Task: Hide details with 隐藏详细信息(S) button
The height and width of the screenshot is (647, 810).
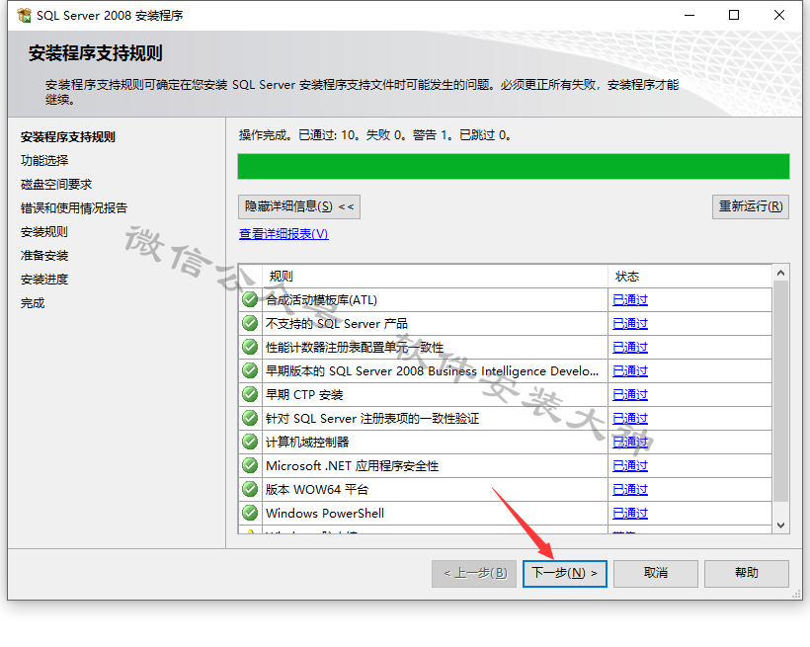Action: point(299,206)
